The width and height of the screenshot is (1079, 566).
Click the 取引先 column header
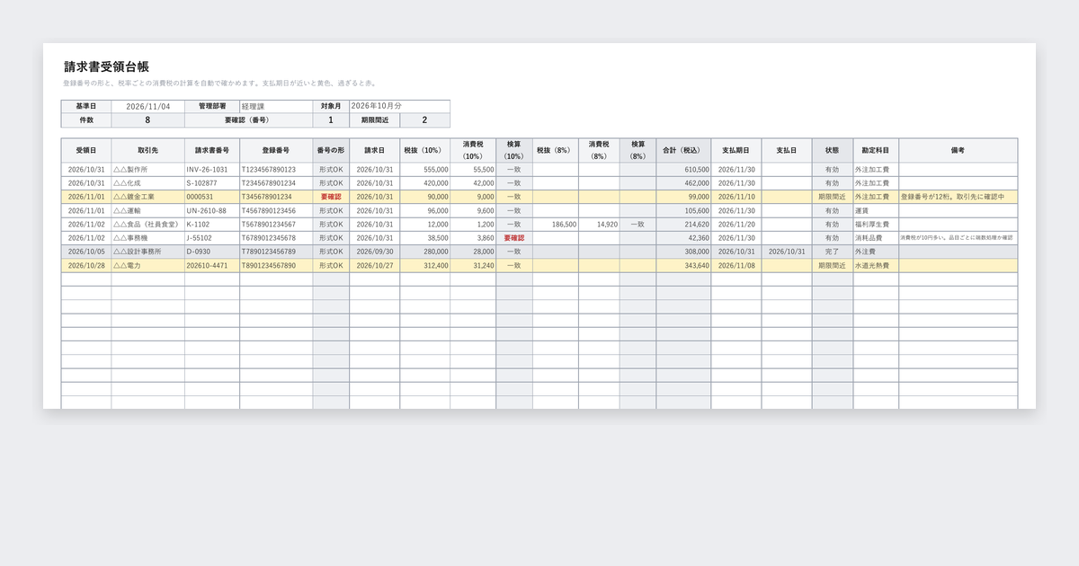pos(148,150)
